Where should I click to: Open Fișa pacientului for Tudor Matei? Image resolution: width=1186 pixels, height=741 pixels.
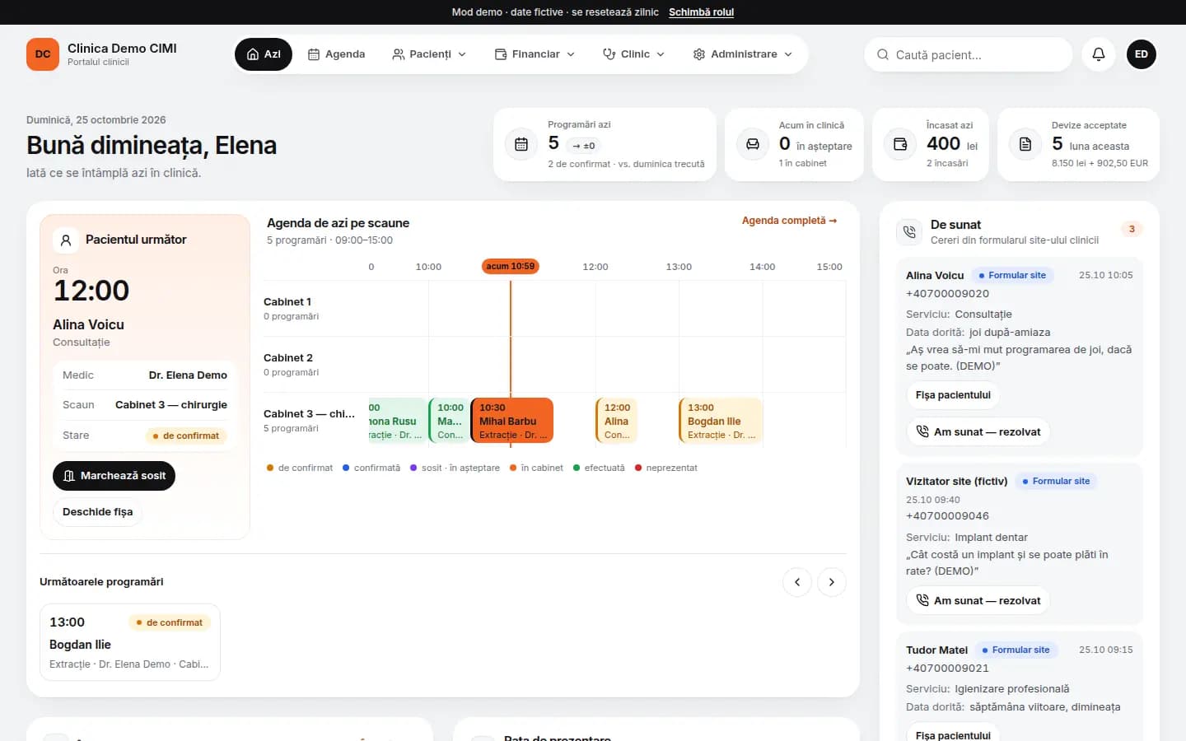[x=953, y=735]
